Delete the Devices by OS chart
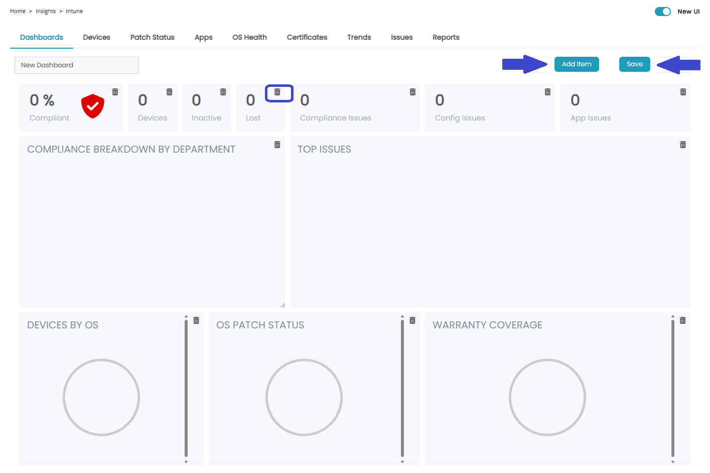This screenshot has height=473, width=710. tap(196, 320)
